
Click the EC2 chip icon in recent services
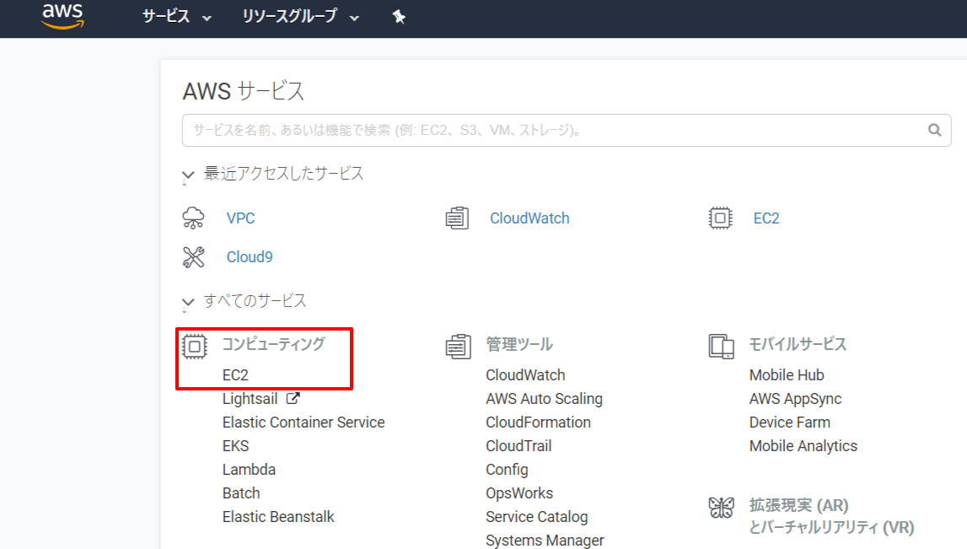720,218
